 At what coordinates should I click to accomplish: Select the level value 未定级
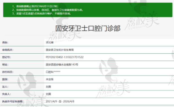coord(50,79)
